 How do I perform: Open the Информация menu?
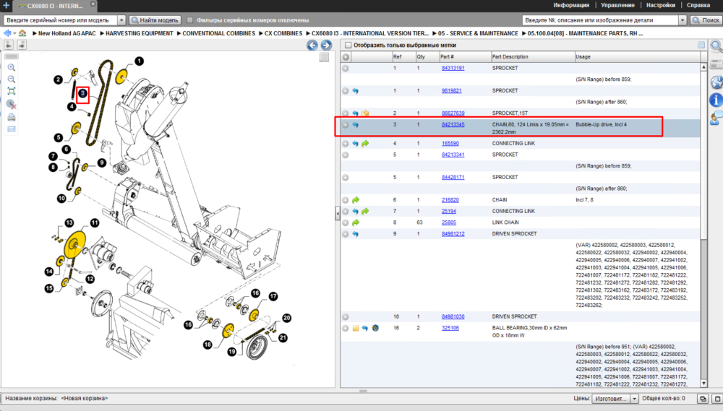[x=571, y=5]
